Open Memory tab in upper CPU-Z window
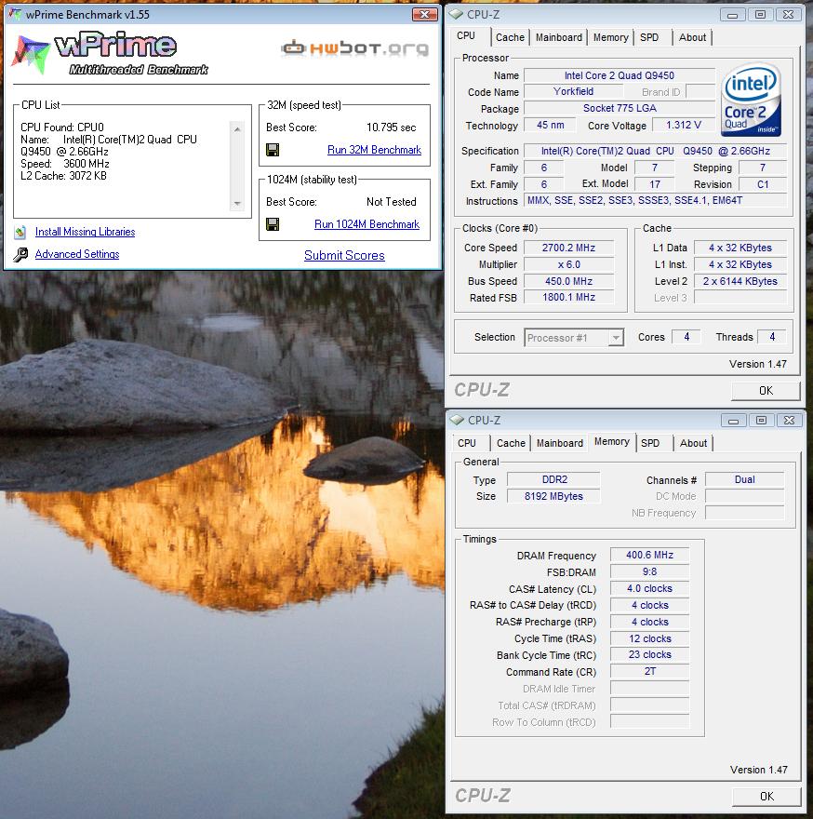This screenshot has height=819, width=813. 610,37
